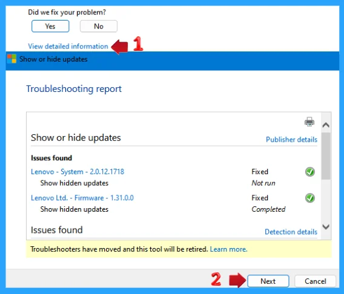Click the Windows logo in the title bar
This screenshot has height=294, width=344.
12,59
